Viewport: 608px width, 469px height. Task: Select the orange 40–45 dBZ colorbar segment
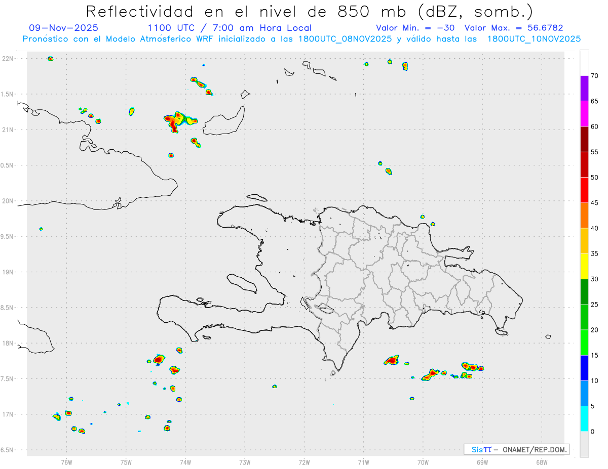[x=584, y=216]
